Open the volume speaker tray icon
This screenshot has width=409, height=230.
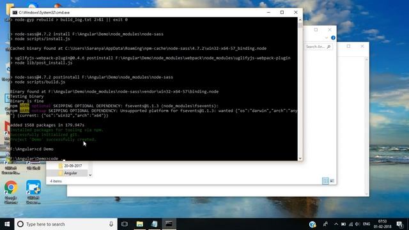357,224
